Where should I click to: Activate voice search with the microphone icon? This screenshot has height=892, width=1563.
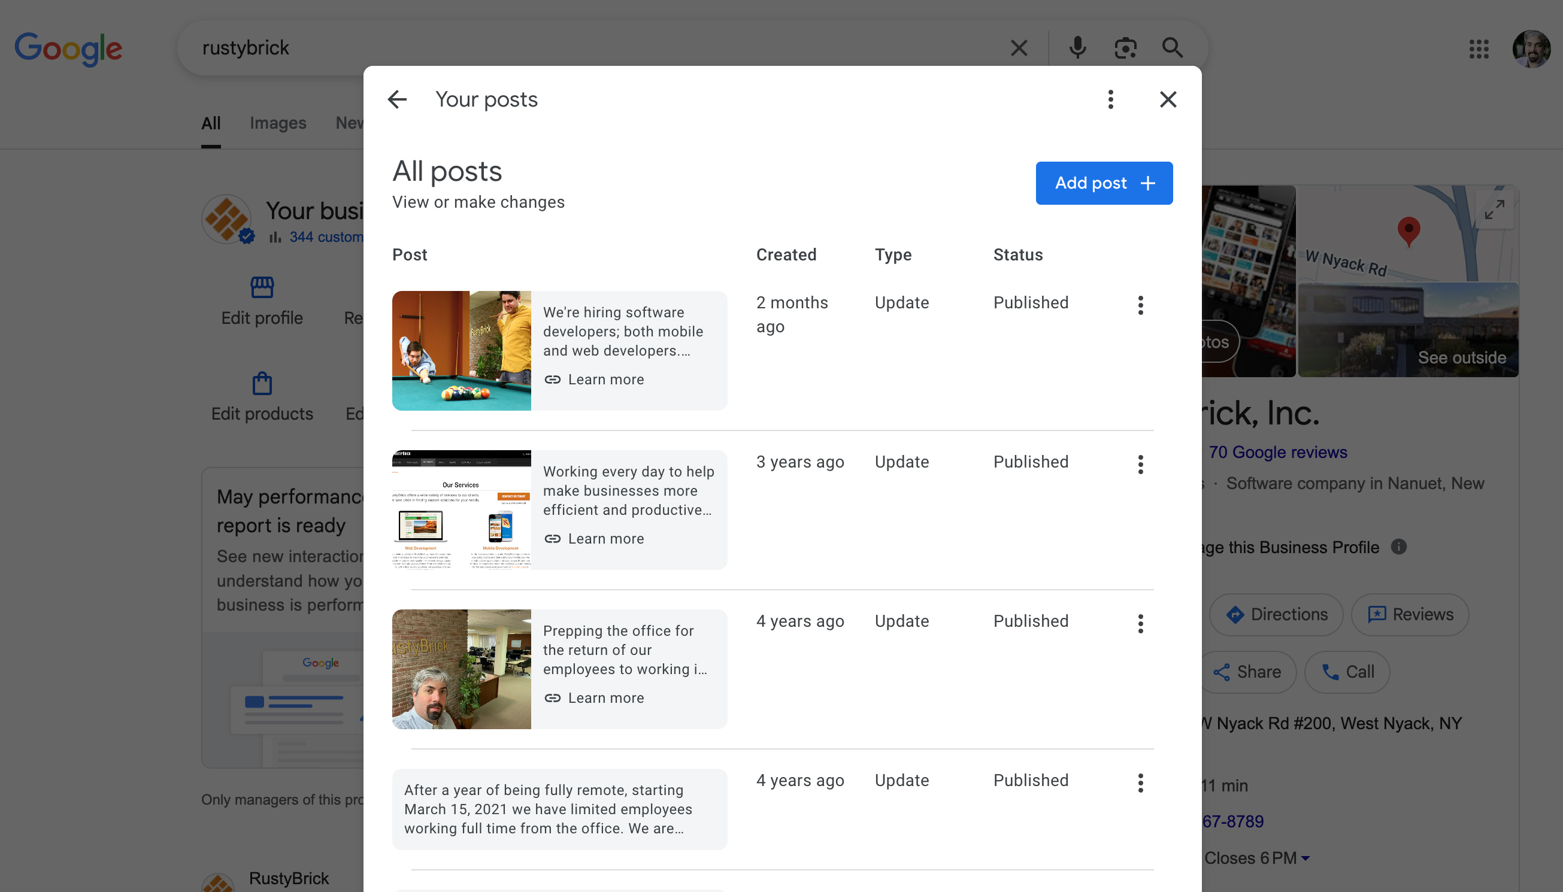1077,47
